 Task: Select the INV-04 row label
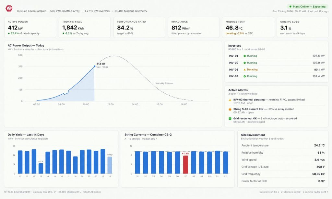[233, 76]
